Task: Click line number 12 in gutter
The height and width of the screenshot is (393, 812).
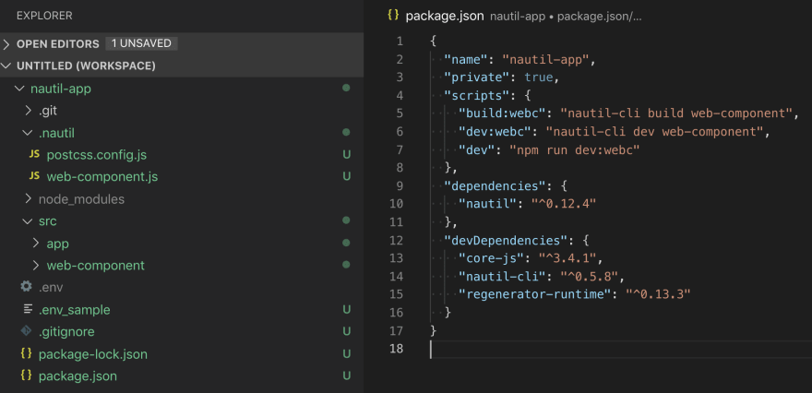Action: coord(396,240)
